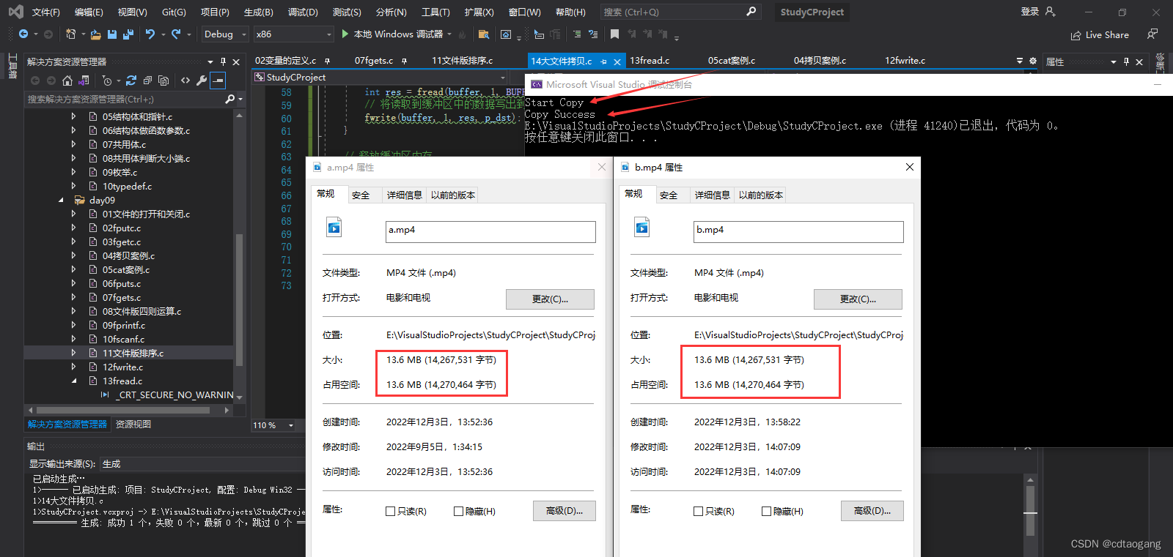Click the bookmark icon in toolbar
This screenshot has height=557, width=1173.
tap(614, 34)
